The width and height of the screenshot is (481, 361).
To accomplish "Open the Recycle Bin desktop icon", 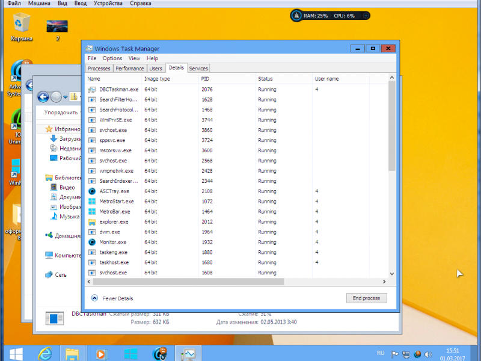I will pyautogui.click(x=21, y=27).
